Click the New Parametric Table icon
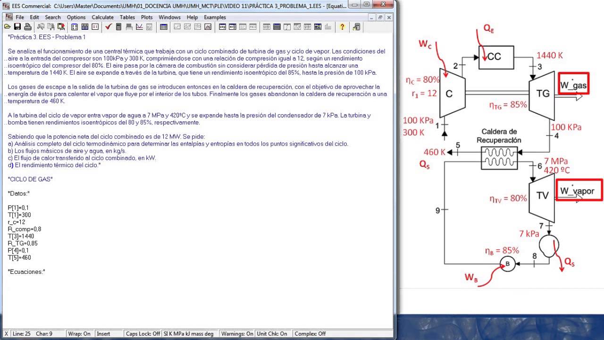604x340 pixels. pyautogui.click(x=163, y=27)
